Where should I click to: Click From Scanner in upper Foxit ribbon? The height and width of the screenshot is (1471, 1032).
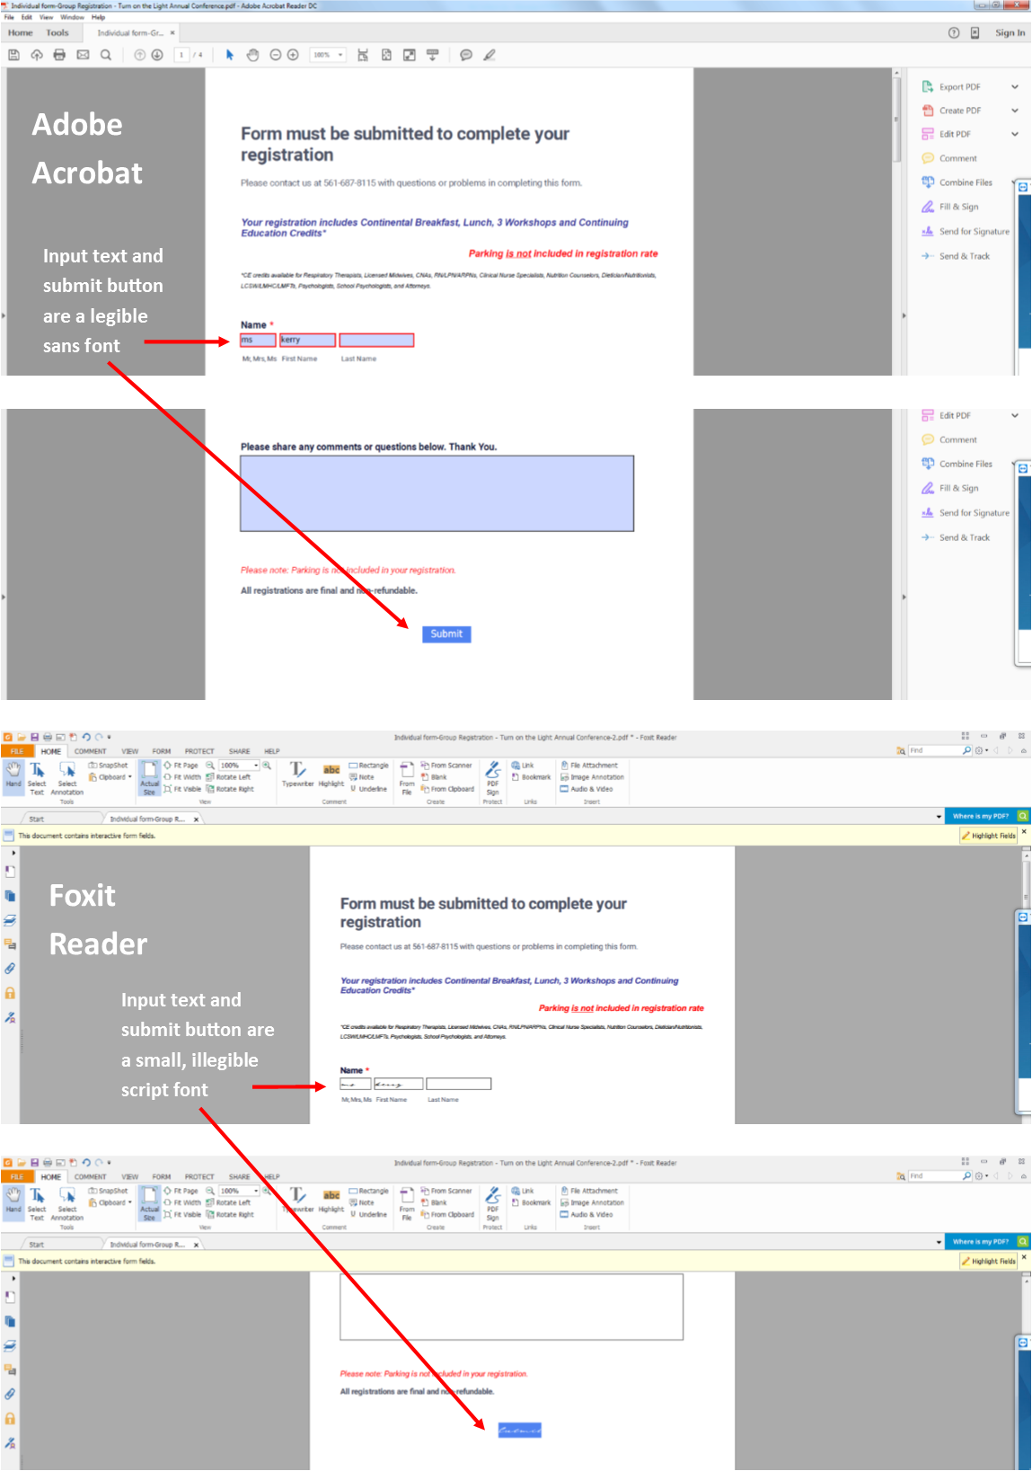click(x=445, y=766)
